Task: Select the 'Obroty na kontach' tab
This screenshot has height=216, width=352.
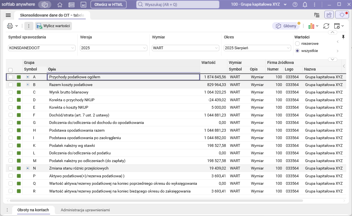Action: 33,210
